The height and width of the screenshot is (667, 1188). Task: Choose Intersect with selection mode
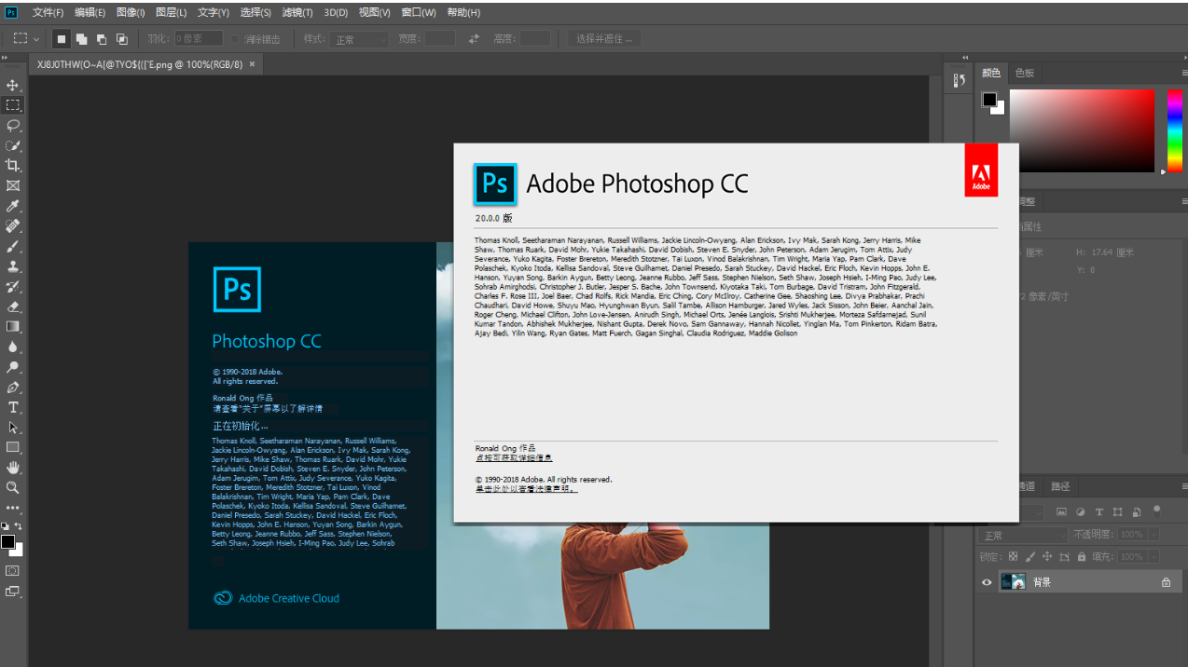[x=122, y=39]
